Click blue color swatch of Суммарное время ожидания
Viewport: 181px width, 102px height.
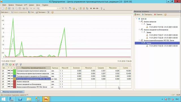(x=14, y=76)
